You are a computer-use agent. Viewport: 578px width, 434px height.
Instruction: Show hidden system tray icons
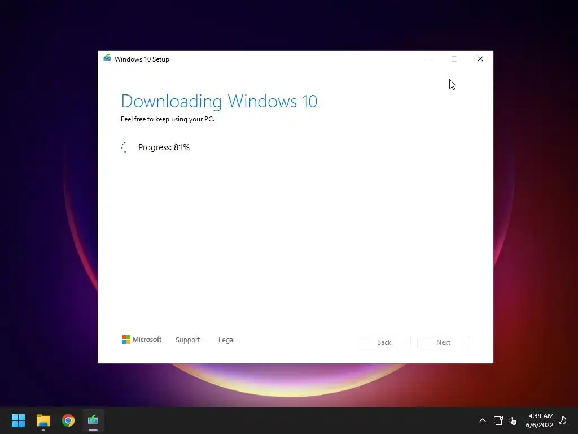click(x=482, y=420)
